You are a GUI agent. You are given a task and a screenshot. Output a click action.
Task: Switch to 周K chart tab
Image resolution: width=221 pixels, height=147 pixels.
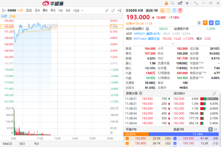click(45, 10)
